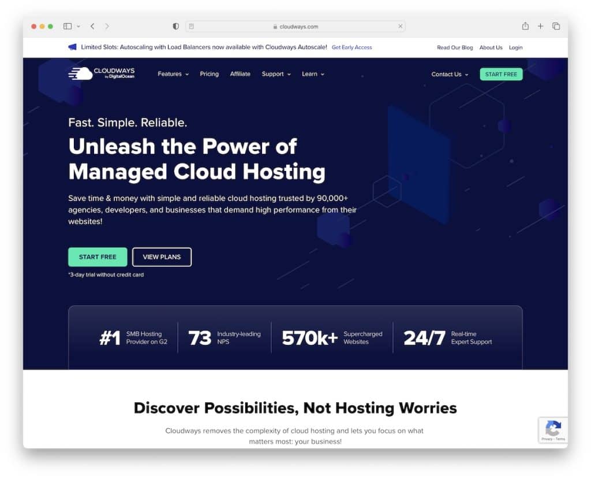Go back with the back arrow
The width and height of the screenshot is (591, 479).
[x=92, y=26]
